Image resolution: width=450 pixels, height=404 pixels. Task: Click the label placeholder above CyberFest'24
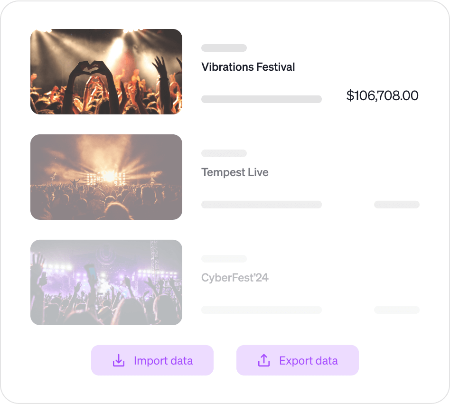point(224,259)
